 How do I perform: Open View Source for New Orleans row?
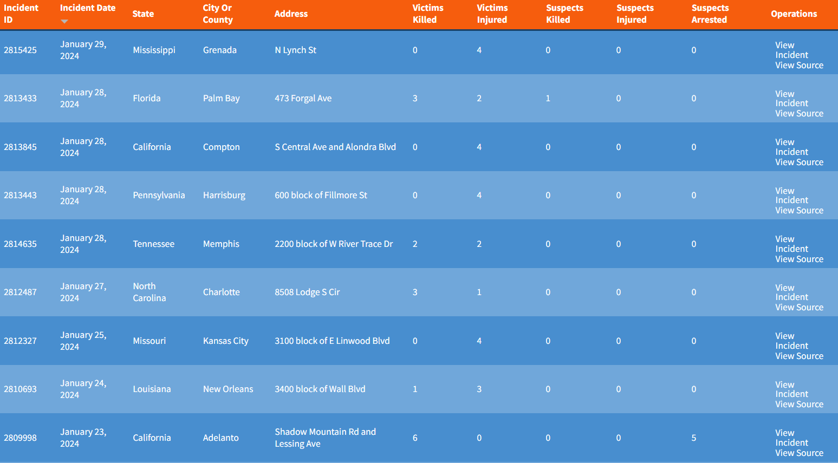coord(799,405)
